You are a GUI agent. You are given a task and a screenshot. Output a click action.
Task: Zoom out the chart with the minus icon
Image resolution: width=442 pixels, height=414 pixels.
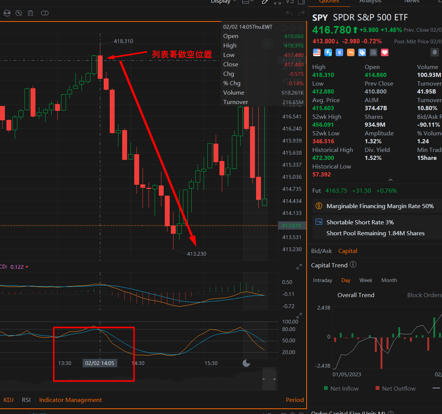click(293, 28)
